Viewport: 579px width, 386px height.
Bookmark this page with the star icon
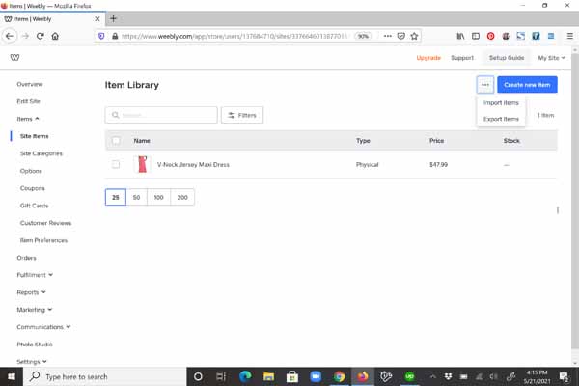[x=414, y=36]
